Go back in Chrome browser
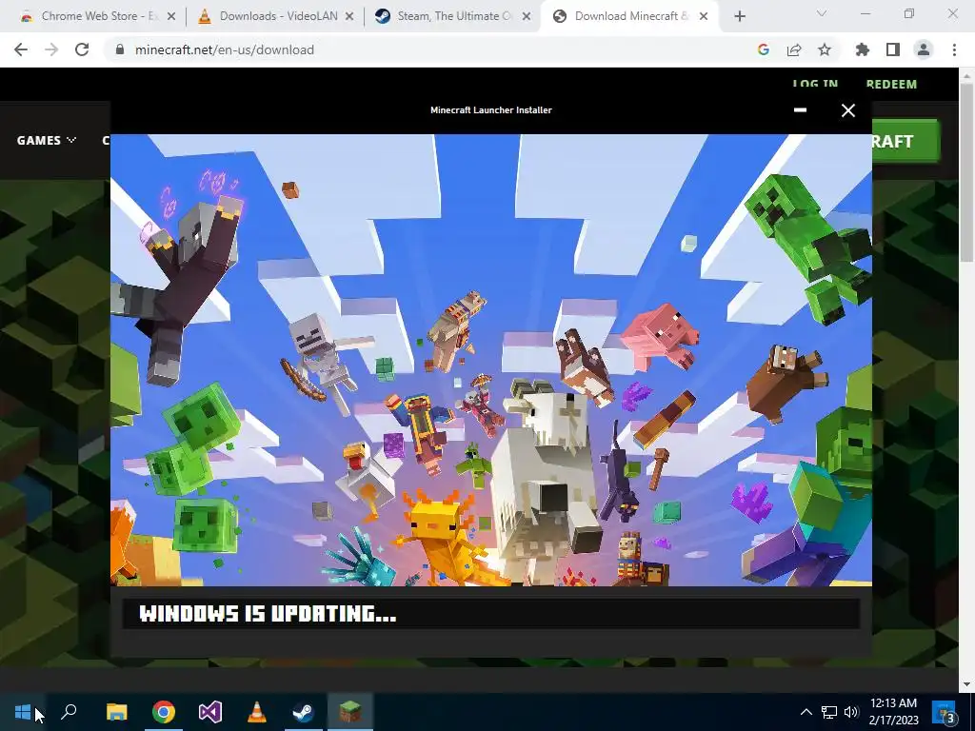The height and width of the screenshot is (731, 975). 21,49
